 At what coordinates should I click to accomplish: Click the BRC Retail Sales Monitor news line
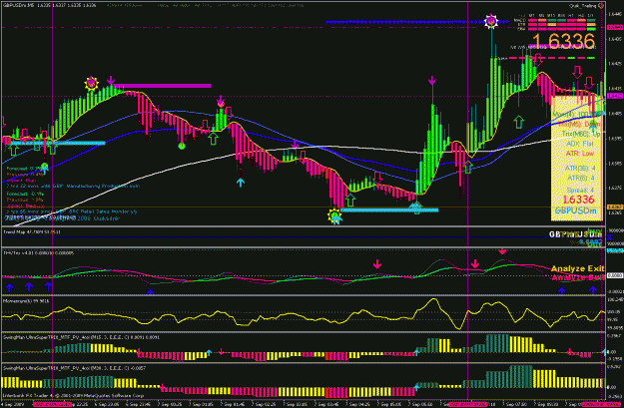click(71, 211)
